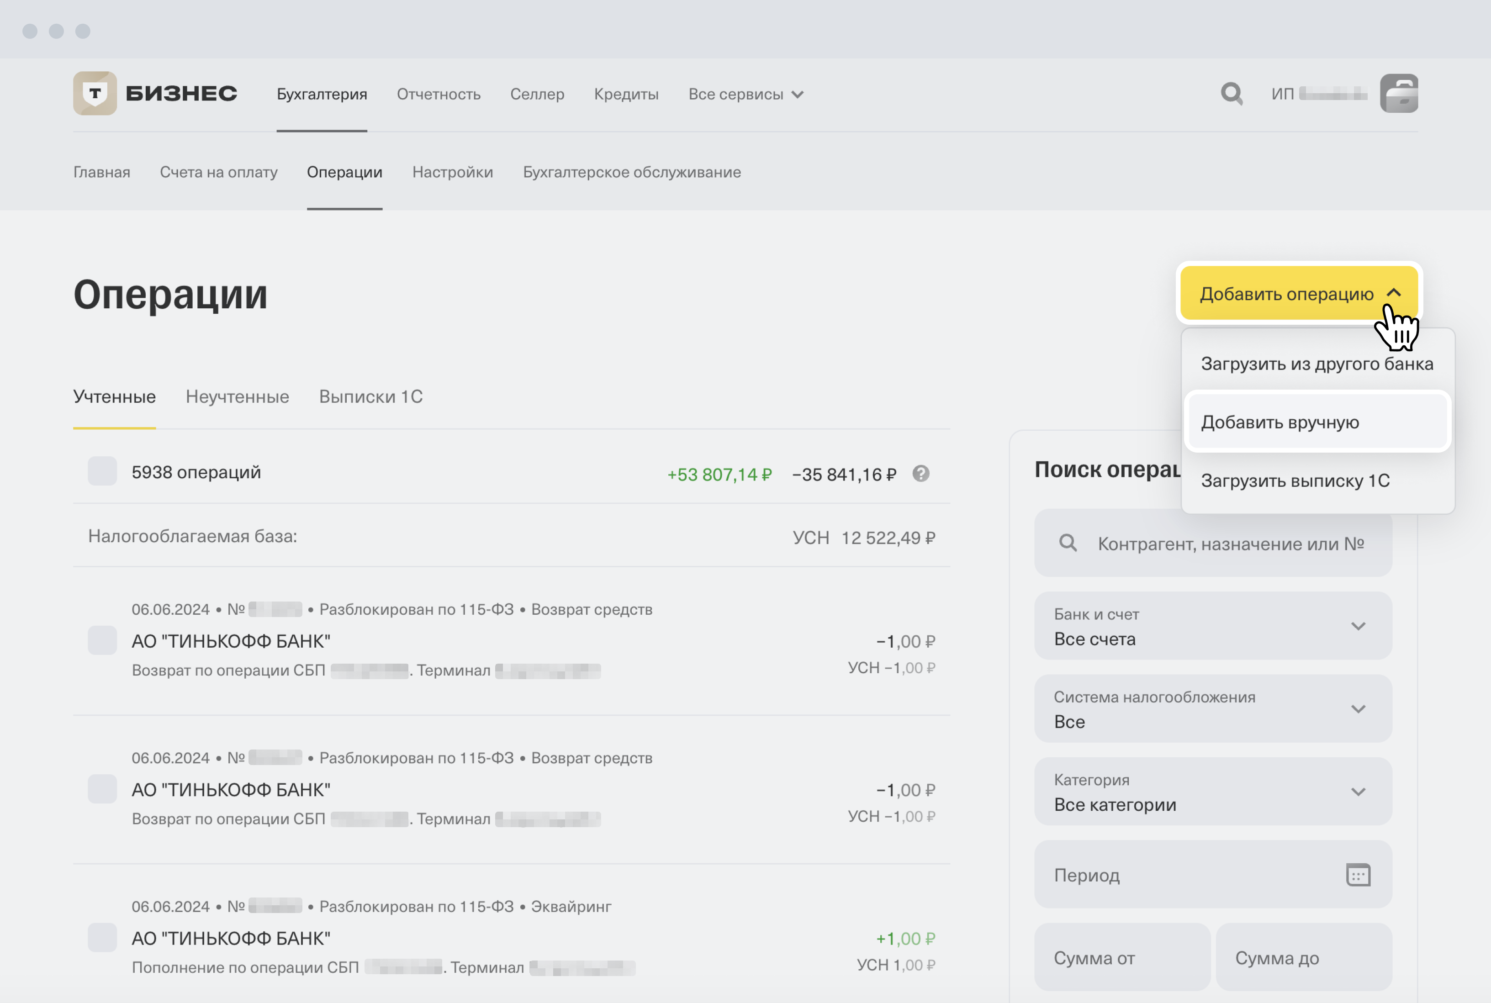Toggle the select-all checkbox near 5938 операций
The width and height of the screenshot is (1491, 1003).
[102, 471]
